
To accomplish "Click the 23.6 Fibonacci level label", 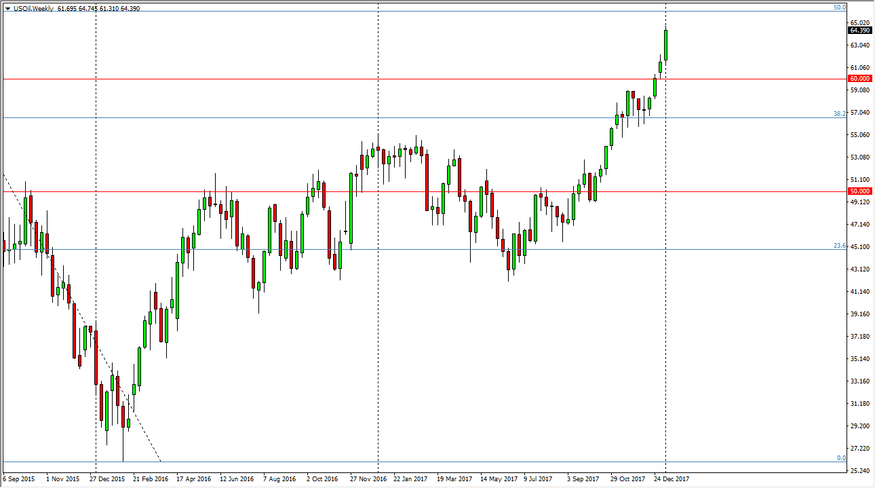I will tap(840, 246).
